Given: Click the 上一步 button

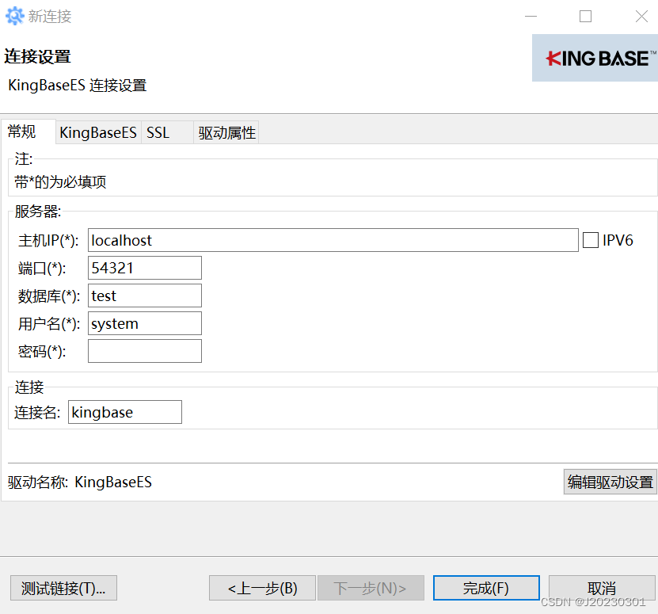Looking at the screenshot, I should [x=262, y=588].
